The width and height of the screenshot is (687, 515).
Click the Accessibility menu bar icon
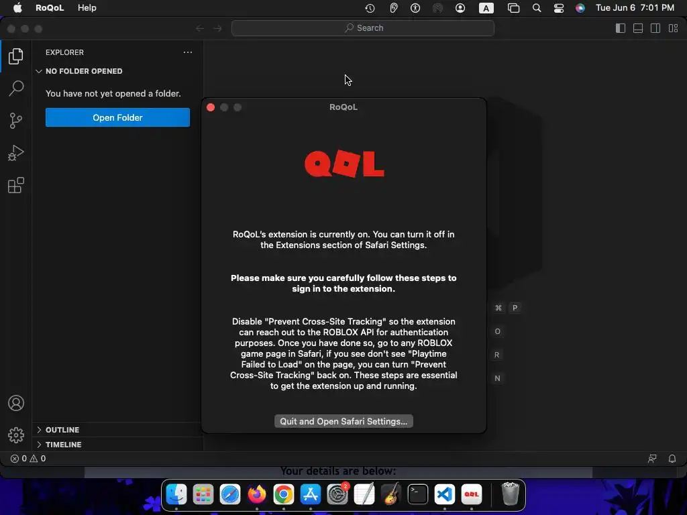click(415, 8)
